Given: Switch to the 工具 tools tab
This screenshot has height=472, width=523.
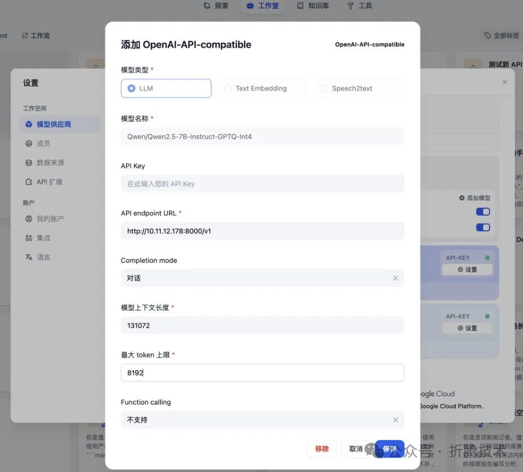Looking at the screenshot, I should [x=360, y=6].
